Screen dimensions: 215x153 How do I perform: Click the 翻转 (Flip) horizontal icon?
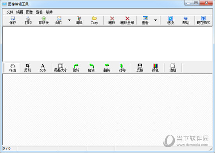107,68
